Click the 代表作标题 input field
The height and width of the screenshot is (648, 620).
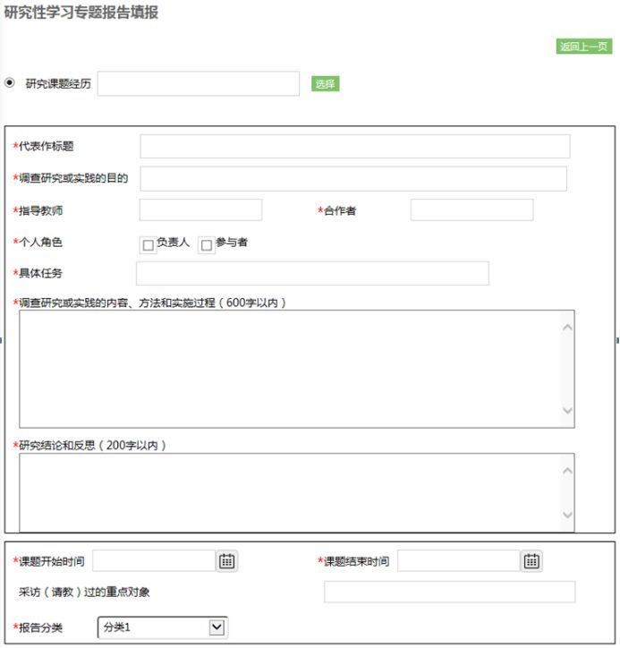pos(354,147)
